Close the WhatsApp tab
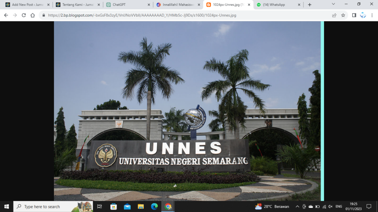Viewport: 378px width, 212px height. (299, 4)
